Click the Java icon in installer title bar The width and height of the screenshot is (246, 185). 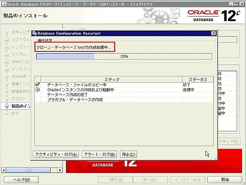point(4,4)
